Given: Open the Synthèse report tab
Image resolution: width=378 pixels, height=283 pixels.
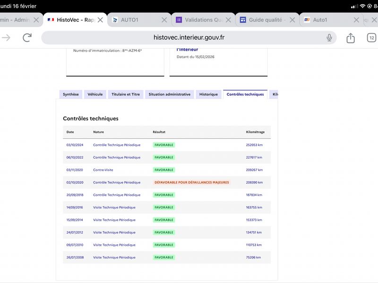Looking at the screenshot, I should (71, 94).
